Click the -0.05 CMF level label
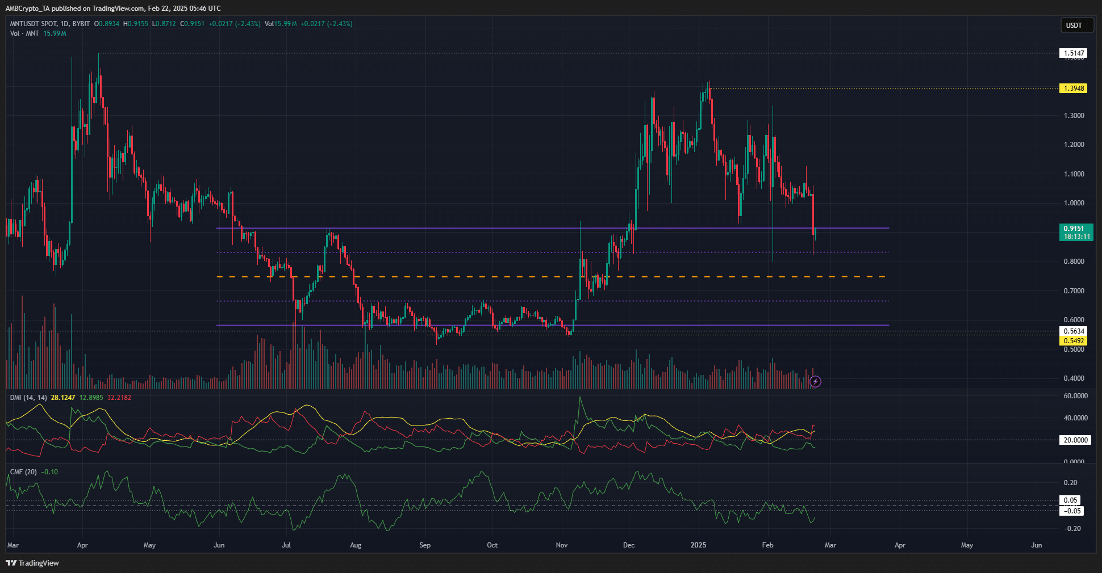Image resolution: width=1102 pixels, height=573 pixels. pos(1071,511)
